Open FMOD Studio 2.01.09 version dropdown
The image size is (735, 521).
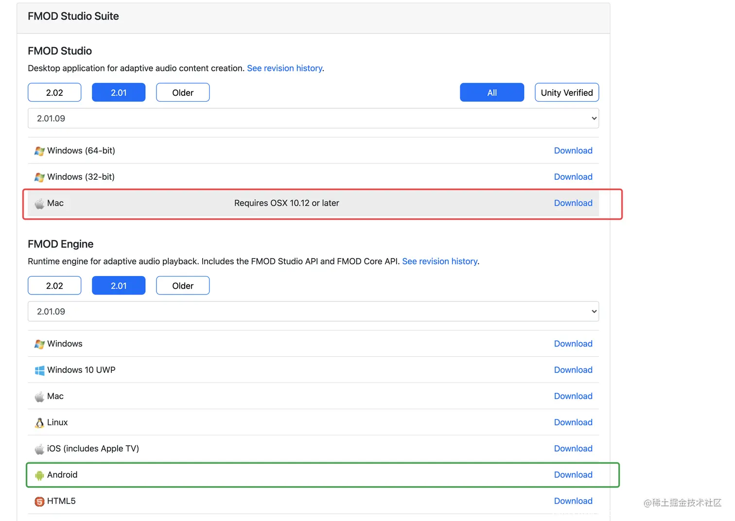(314, 119)
